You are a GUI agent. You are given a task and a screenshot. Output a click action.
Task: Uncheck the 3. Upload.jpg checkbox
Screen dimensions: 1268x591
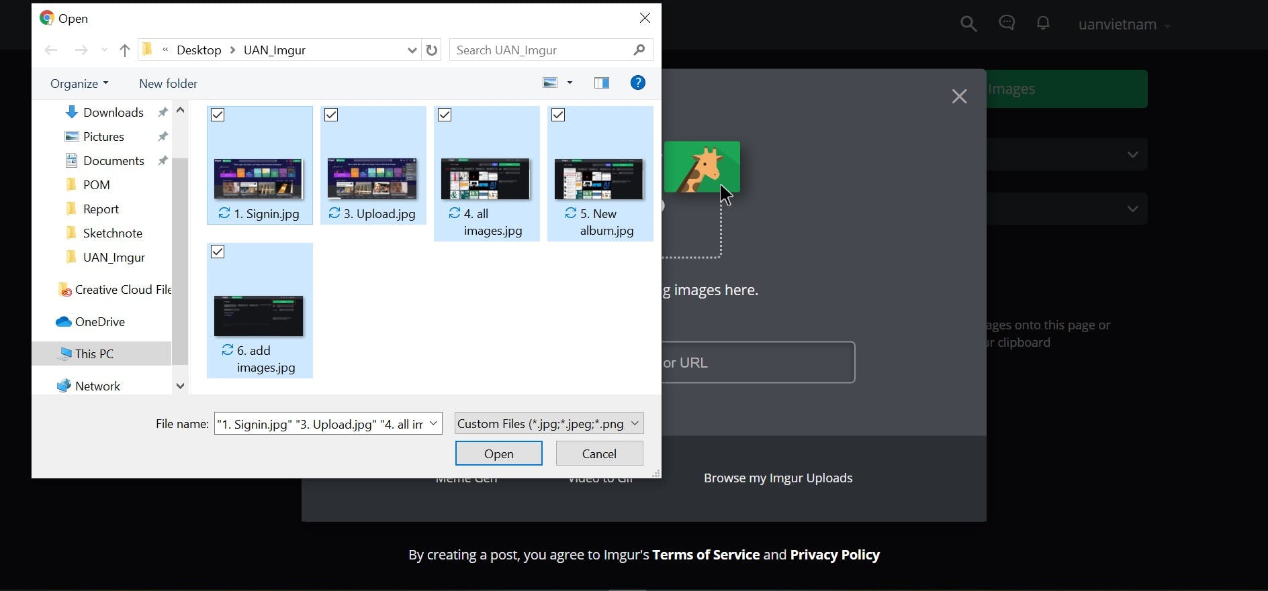coord(331,115)
